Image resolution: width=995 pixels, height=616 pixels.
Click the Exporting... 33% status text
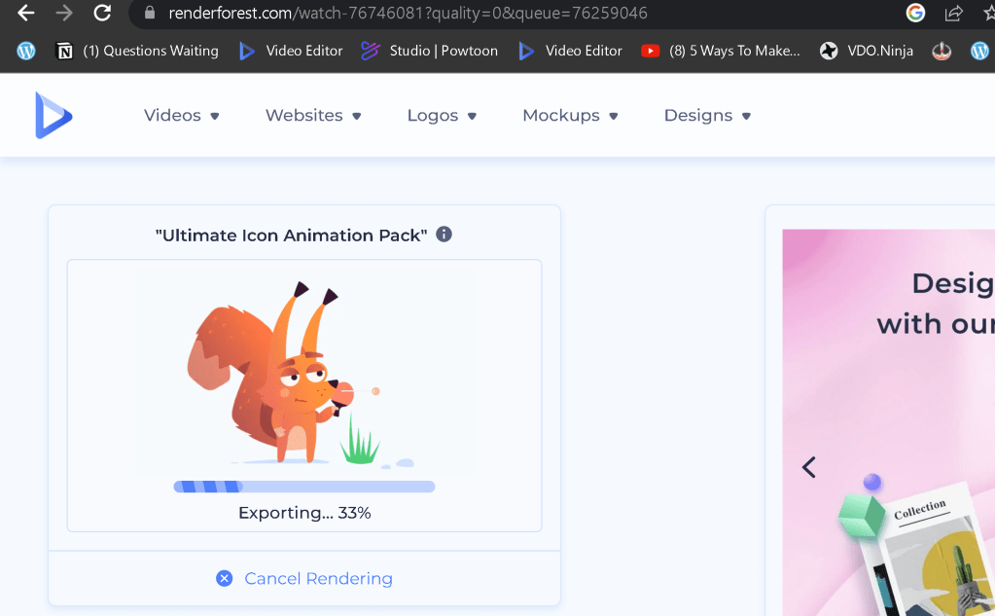(304, 513)
